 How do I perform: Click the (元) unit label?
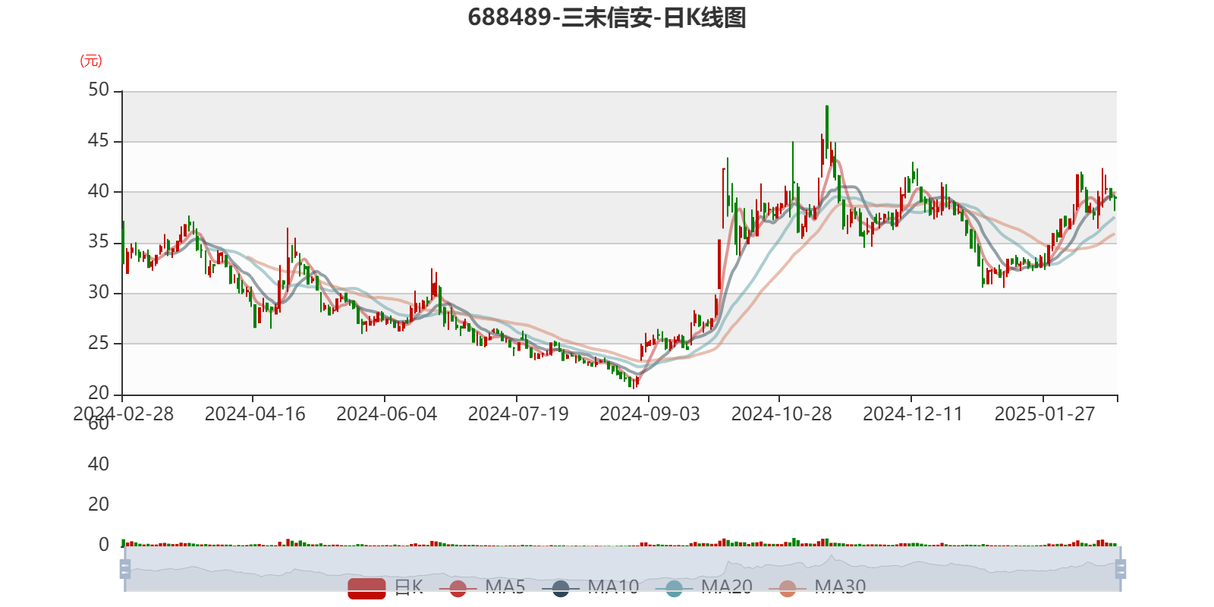coord(91,61)
